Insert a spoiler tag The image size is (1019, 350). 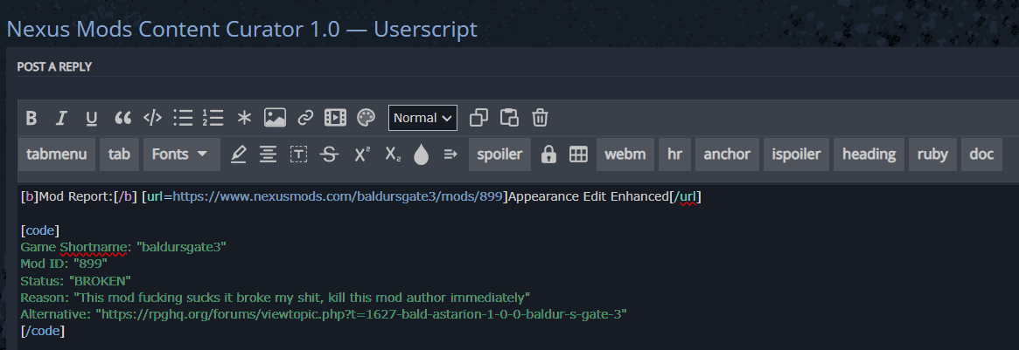499,154
